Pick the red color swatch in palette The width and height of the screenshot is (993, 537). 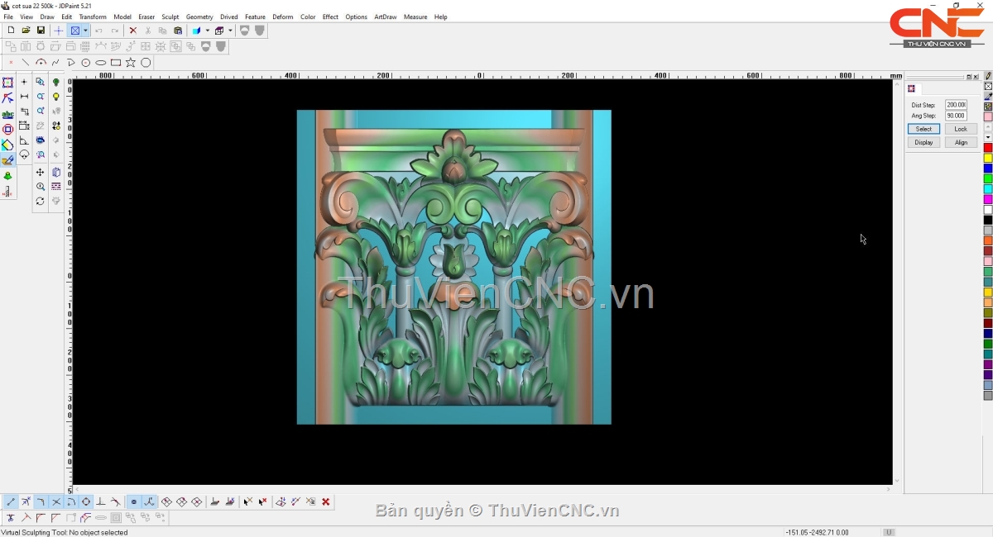[x=988, y=148]
